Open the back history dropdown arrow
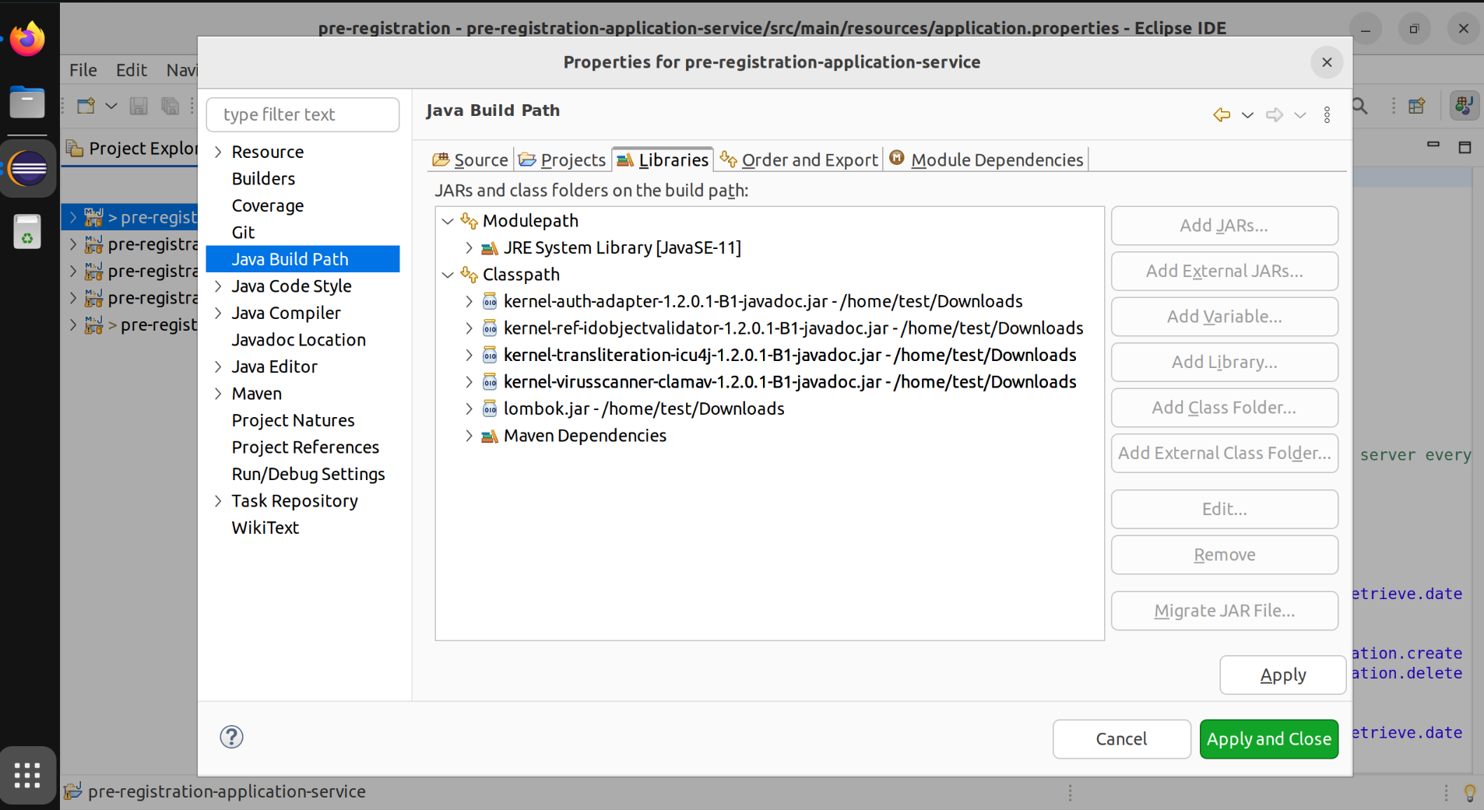This screenshot has height=810, width=1484. pyautogui.click(x=1247, y=115)
